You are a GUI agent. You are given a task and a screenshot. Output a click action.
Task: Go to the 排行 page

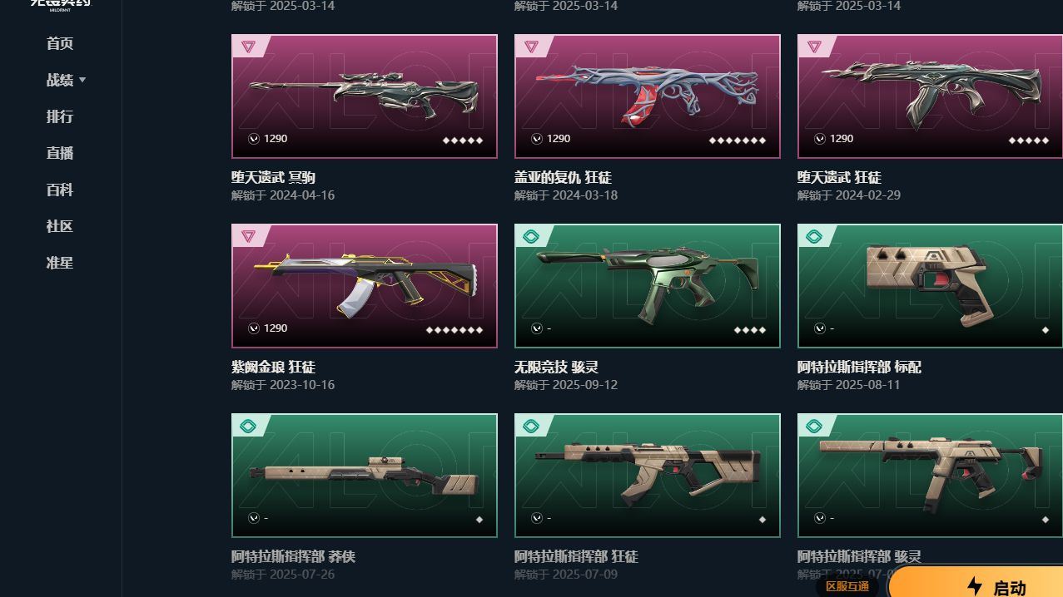tap(60, 116)
